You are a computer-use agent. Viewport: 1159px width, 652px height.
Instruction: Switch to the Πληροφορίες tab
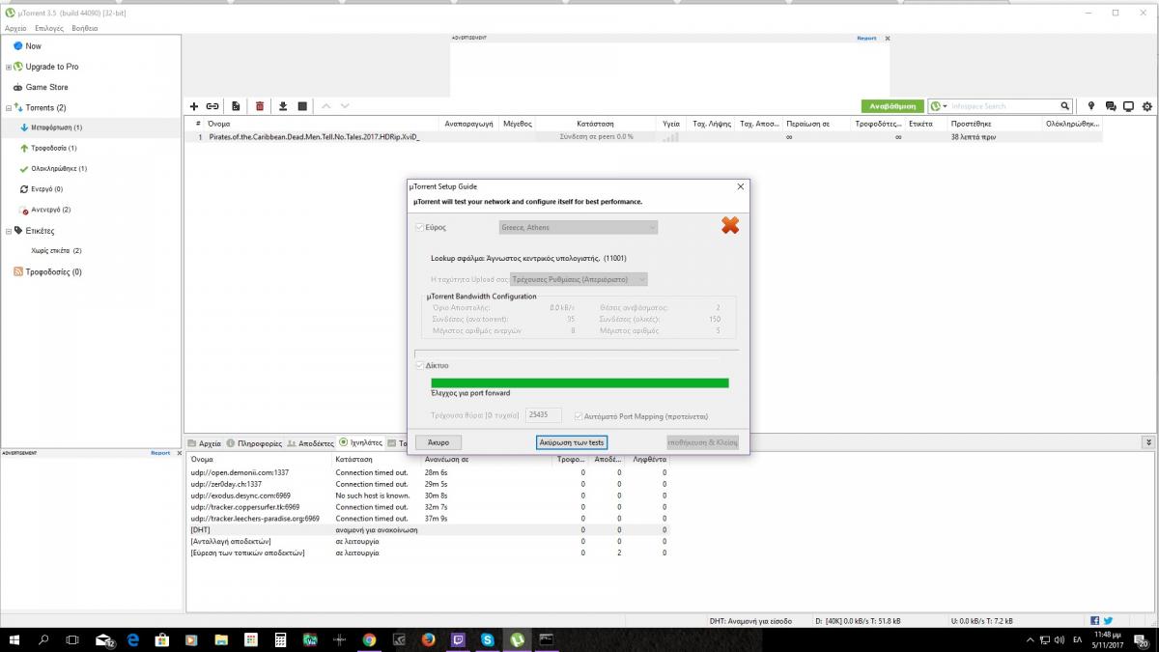[x=255, y=443]
